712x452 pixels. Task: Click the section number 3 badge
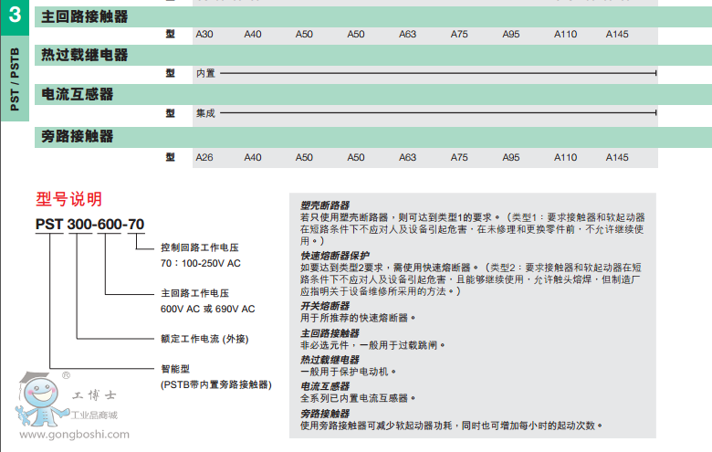click(15, 16)
